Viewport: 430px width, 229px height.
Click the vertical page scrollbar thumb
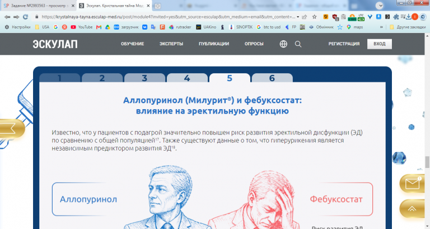[x=427, y=162]
